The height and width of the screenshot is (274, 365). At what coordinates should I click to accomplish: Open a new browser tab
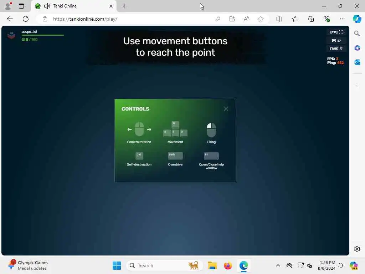pyautogui.click(x=124, y=6)
